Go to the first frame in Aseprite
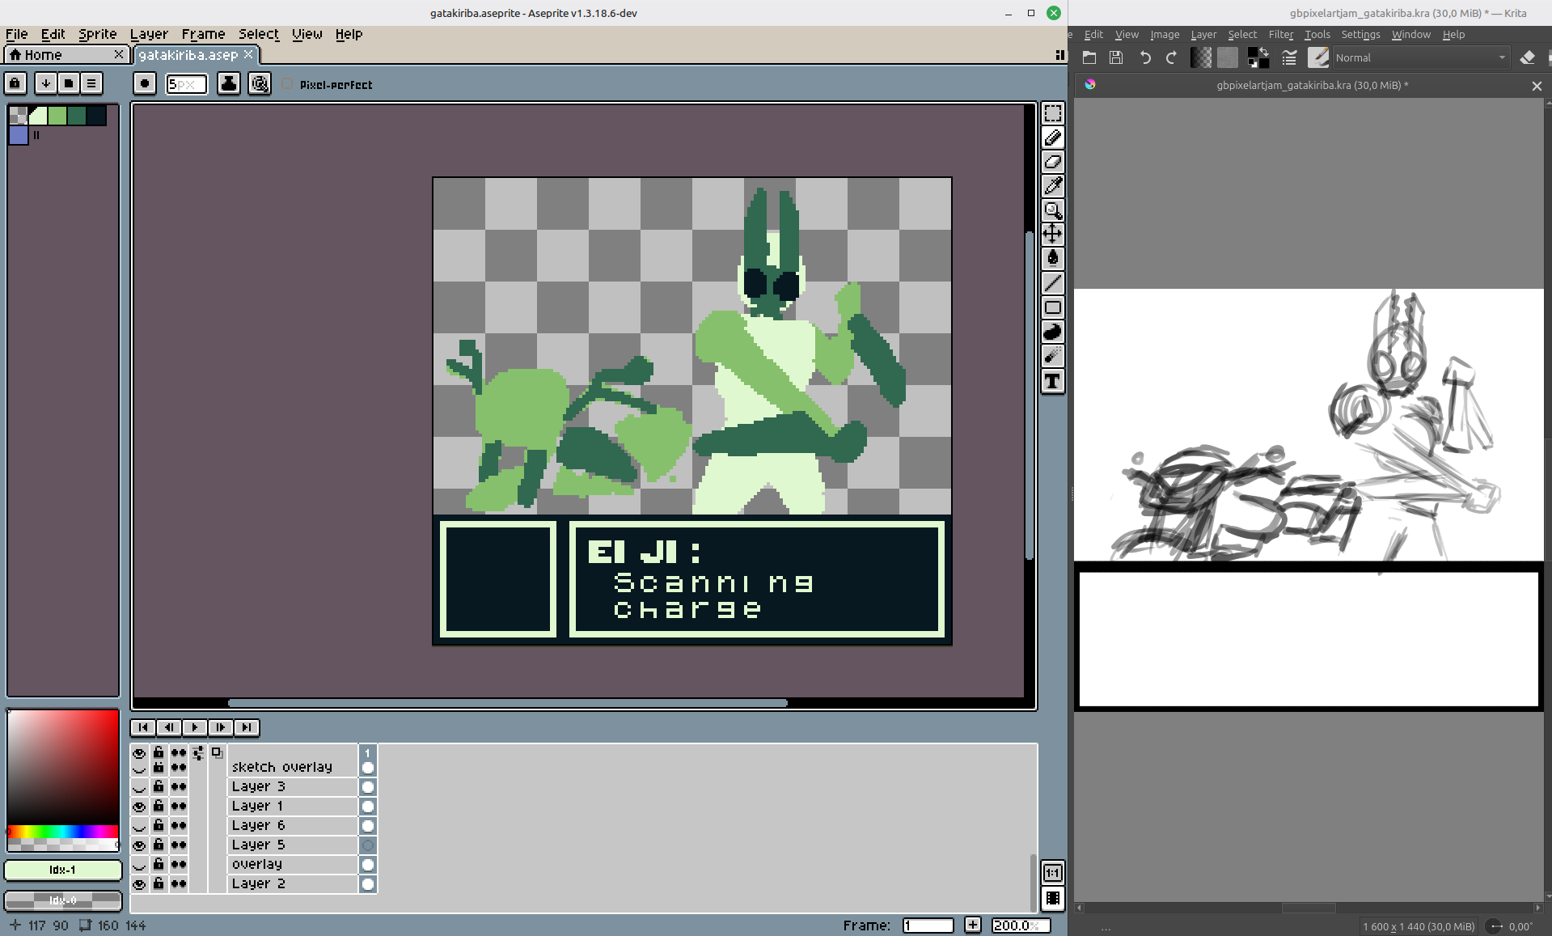1552x936 pixels. click(x=143, y=727)
